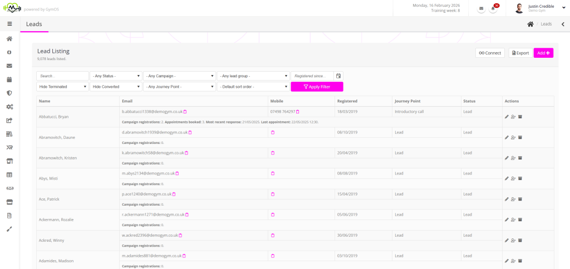Click the notifications bell icon
The width and height of the screenshot is (570, 269).
[x=493, y=9]
